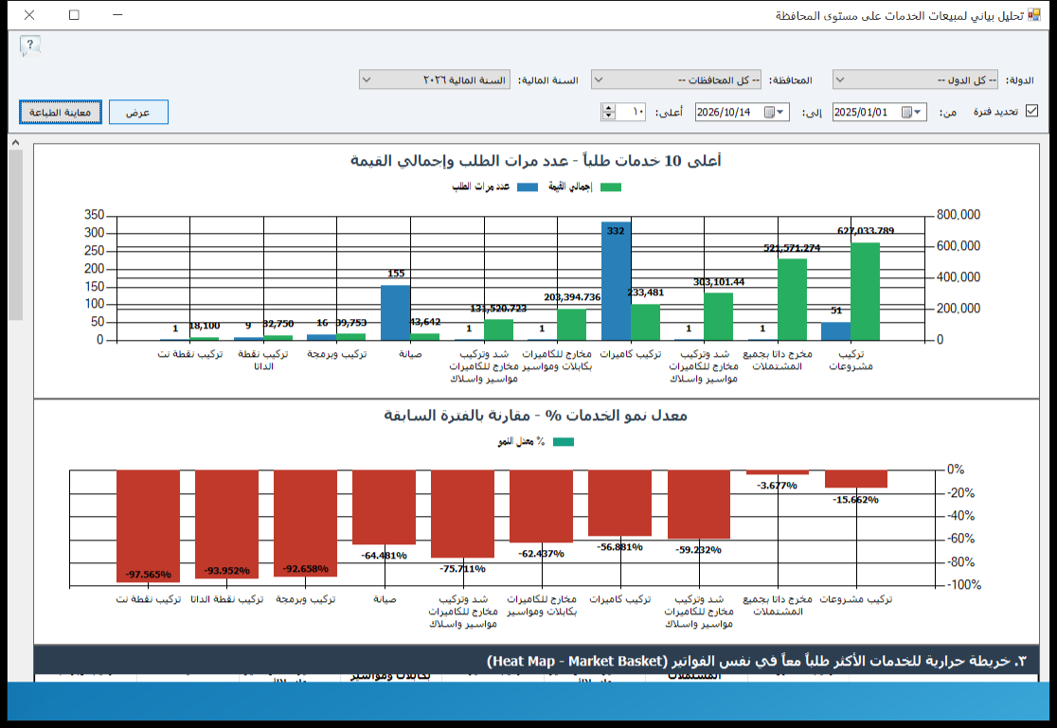Click the green bar labeled 627,033.789
The image size is (1057, 728).
click(x=865, y=292)
